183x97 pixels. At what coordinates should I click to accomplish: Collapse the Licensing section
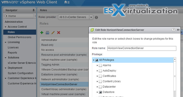pos(6,42)
